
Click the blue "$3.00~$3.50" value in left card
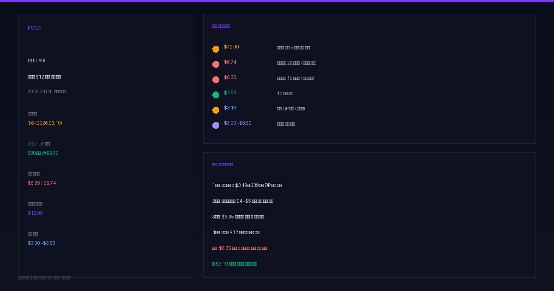click(42, 243)
